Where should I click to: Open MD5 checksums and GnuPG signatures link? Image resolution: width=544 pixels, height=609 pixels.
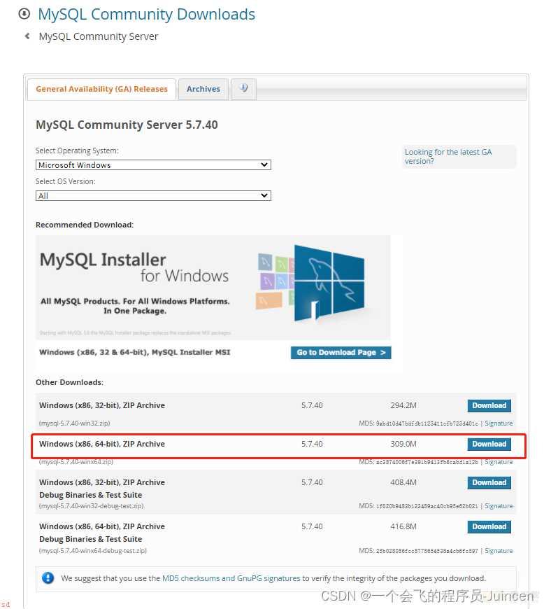[x=231, y=578]
